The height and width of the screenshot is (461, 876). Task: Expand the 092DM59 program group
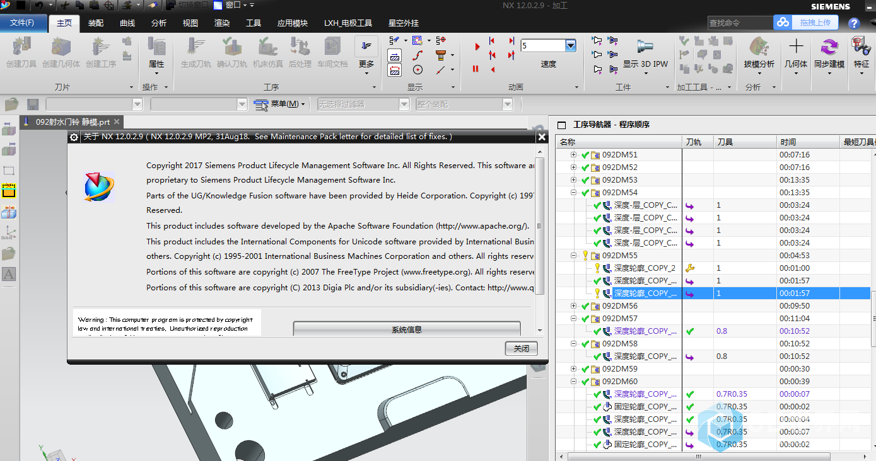click(x=573, y=369)
